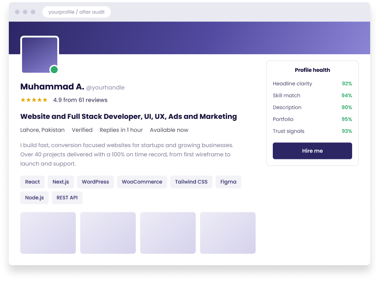
Task: Click the Hire me button
Action: point(312,151)
